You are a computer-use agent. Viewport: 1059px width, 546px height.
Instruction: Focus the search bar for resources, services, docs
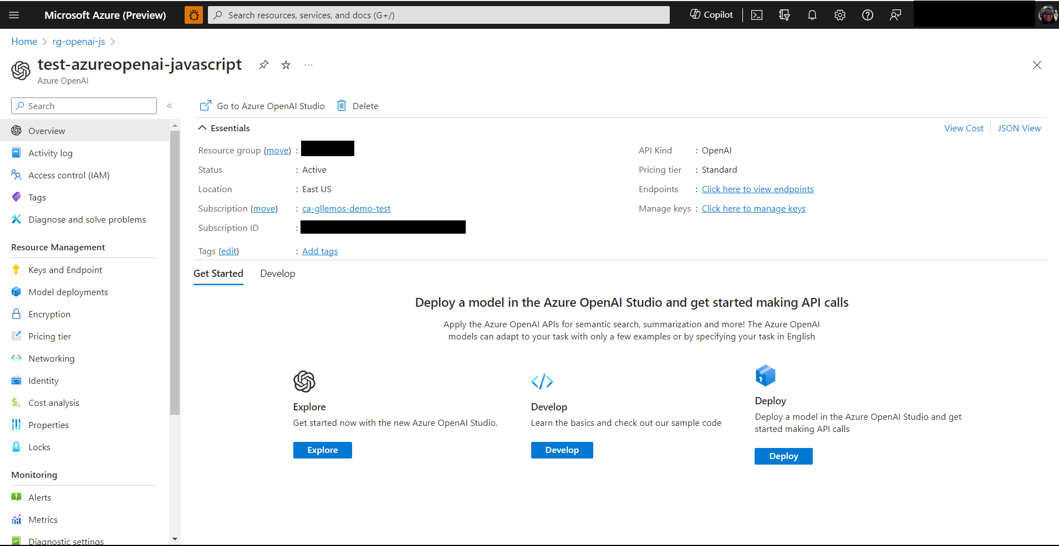coord(439,15)
